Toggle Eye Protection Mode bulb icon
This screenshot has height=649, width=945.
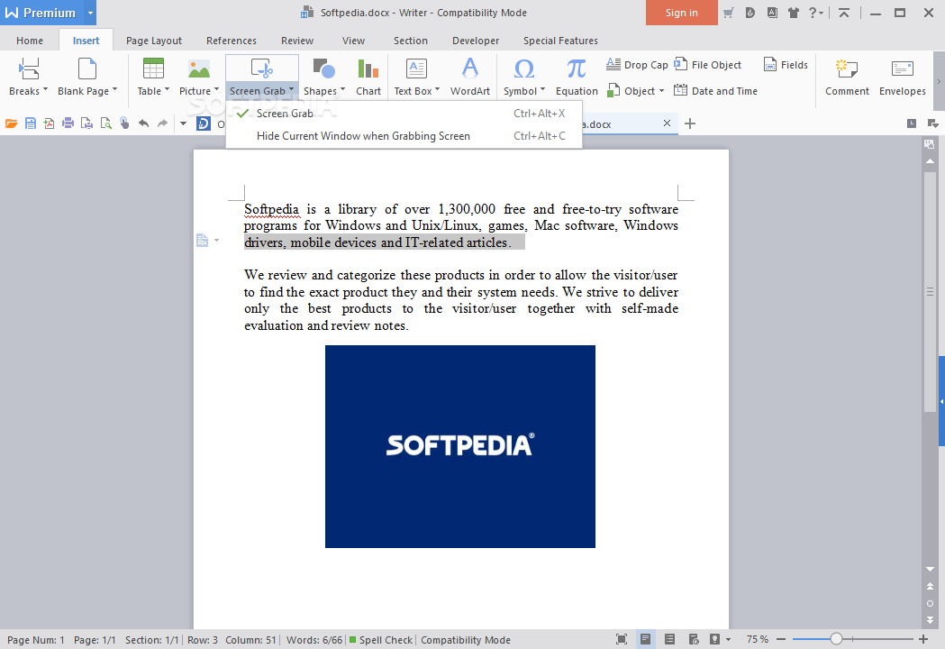[x=714, y=639]
